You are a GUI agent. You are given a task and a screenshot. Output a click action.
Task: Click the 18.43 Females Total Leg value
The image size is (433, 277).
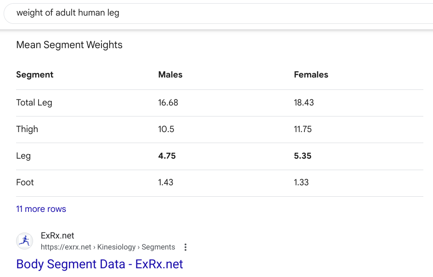coord(304,102)
